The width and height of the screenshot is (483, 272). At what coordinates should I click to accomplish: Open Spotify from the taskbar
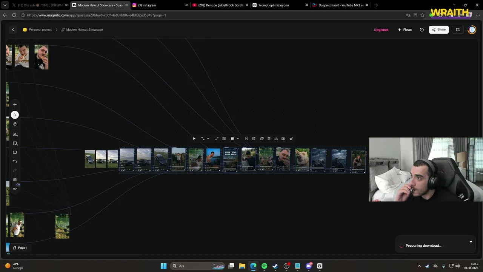(x=264, y=266)
